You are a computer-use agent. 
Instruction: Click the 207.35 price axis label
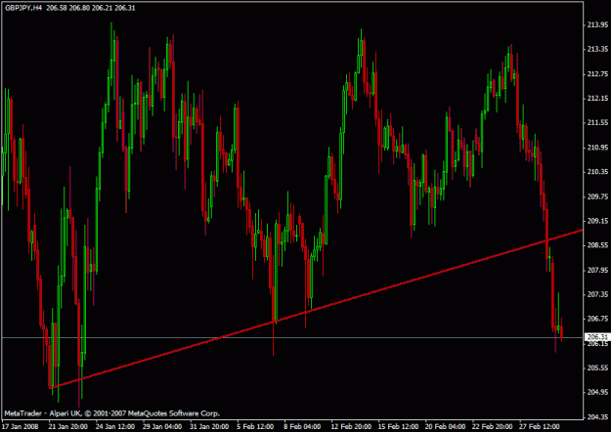tap(597, 294)
